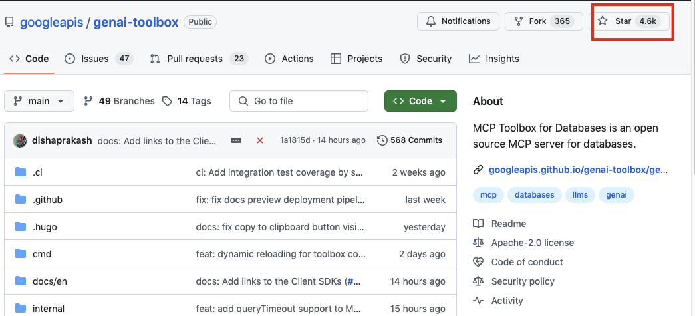Open the googleapis.github.io website link
This screenshot has width=695, height=316.
tap(578, 170)
